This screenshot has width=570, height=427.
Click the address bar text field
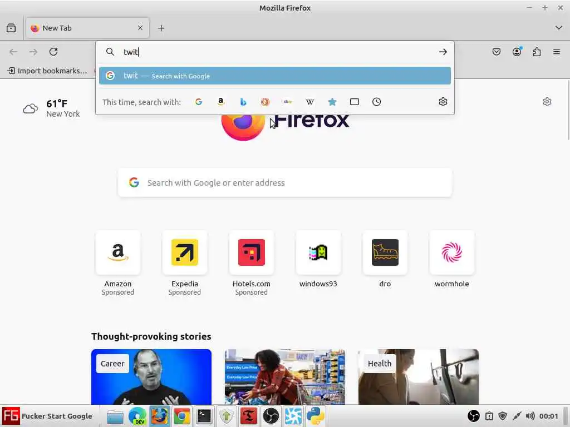pyautogui.click(x=276, y=52)
